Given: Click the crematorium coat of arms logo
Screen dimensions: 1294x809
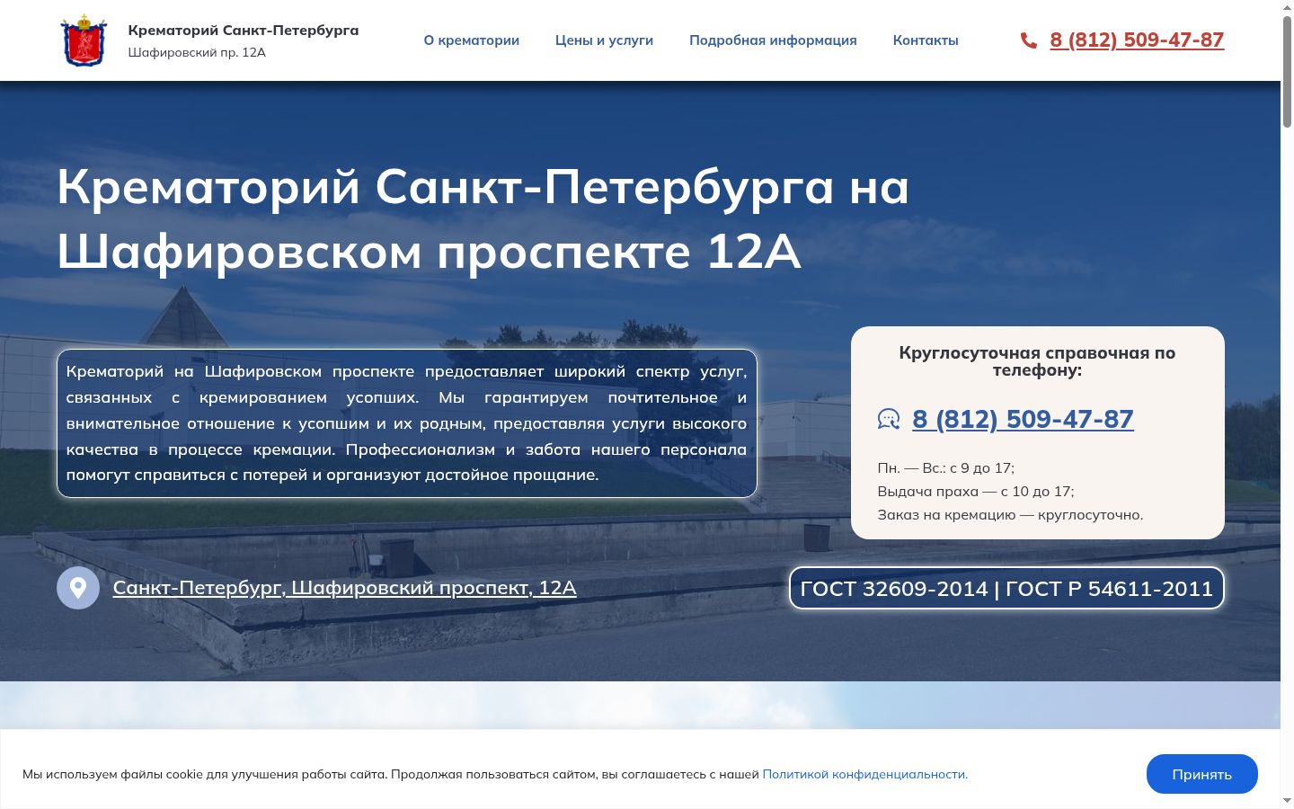Looking at the screenshot, I should [x=84, y=40].
